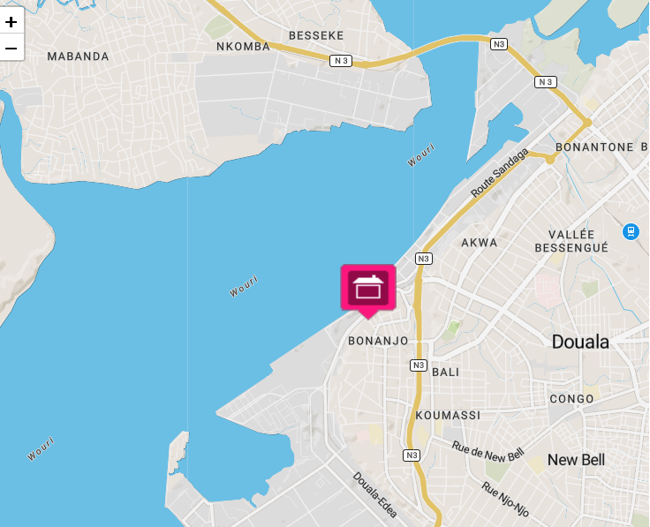
Task: Click the N3 shield near Koumassi
Action: tap(412, 455)
